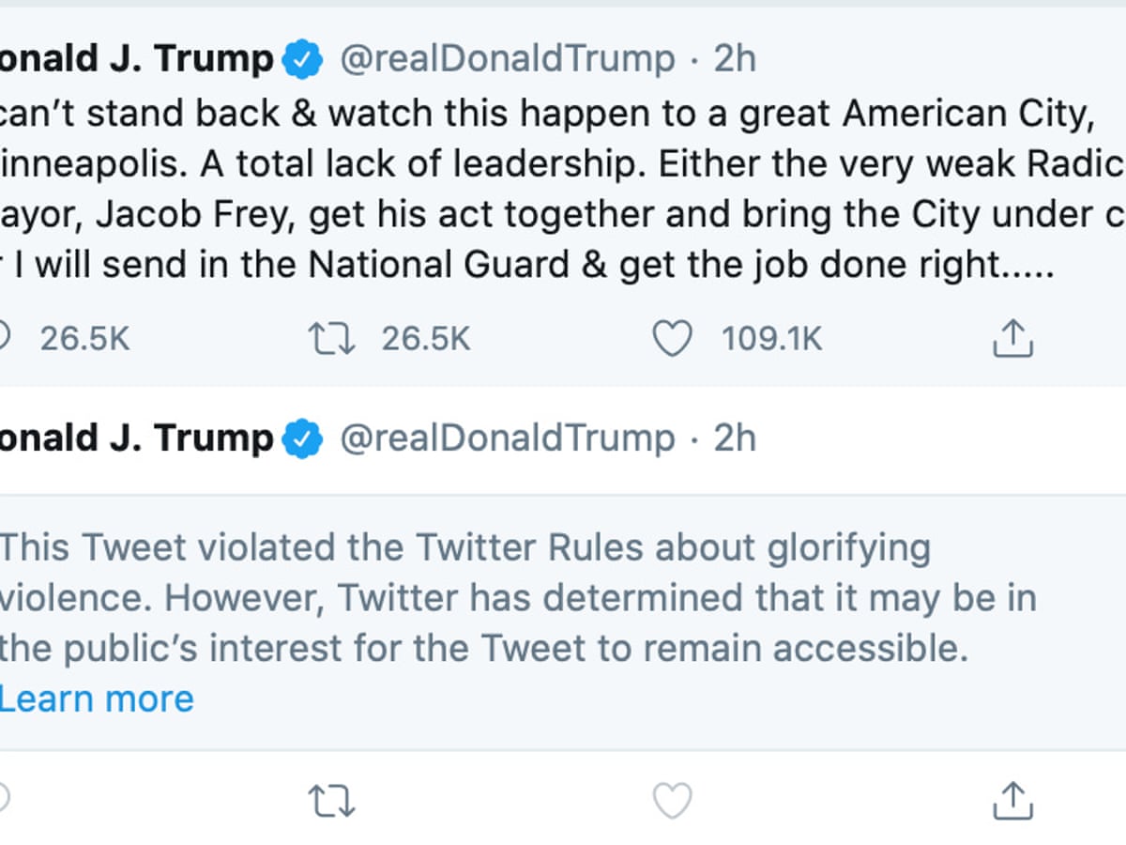The width and height of the screenshot is (1126, 845).
Task: Open the @realDonaldTrump handle on the second tweet
Action: click(507, 438)
